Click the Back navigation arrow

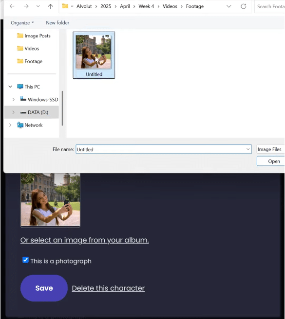[x=12, y=6]
